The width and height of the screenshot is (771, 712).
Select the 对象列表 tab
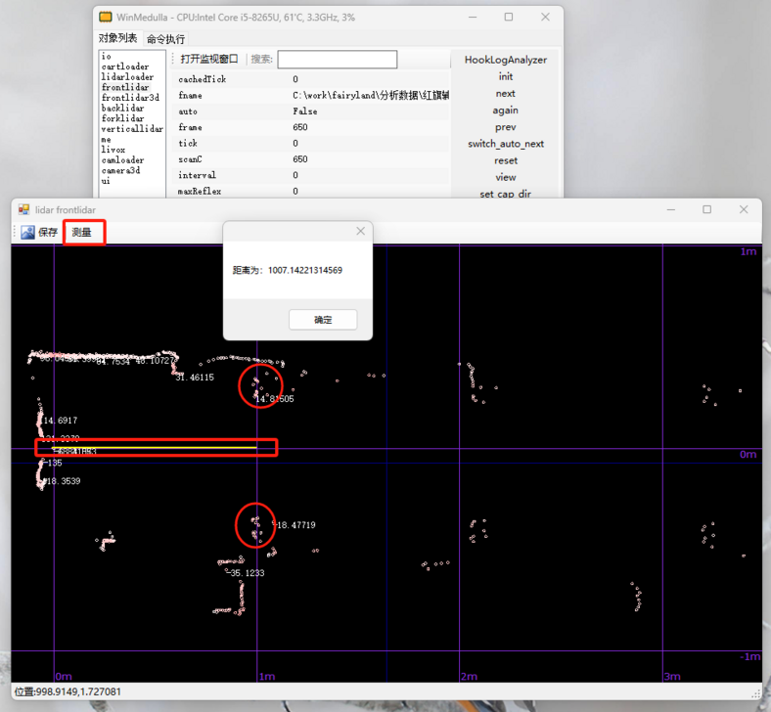[x=117, y=38]
